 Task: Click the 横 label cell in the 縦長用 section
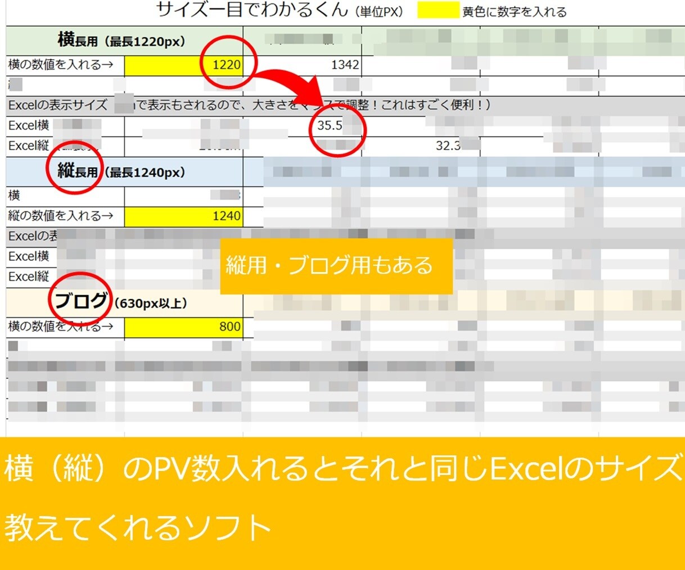tap(65, 196)
